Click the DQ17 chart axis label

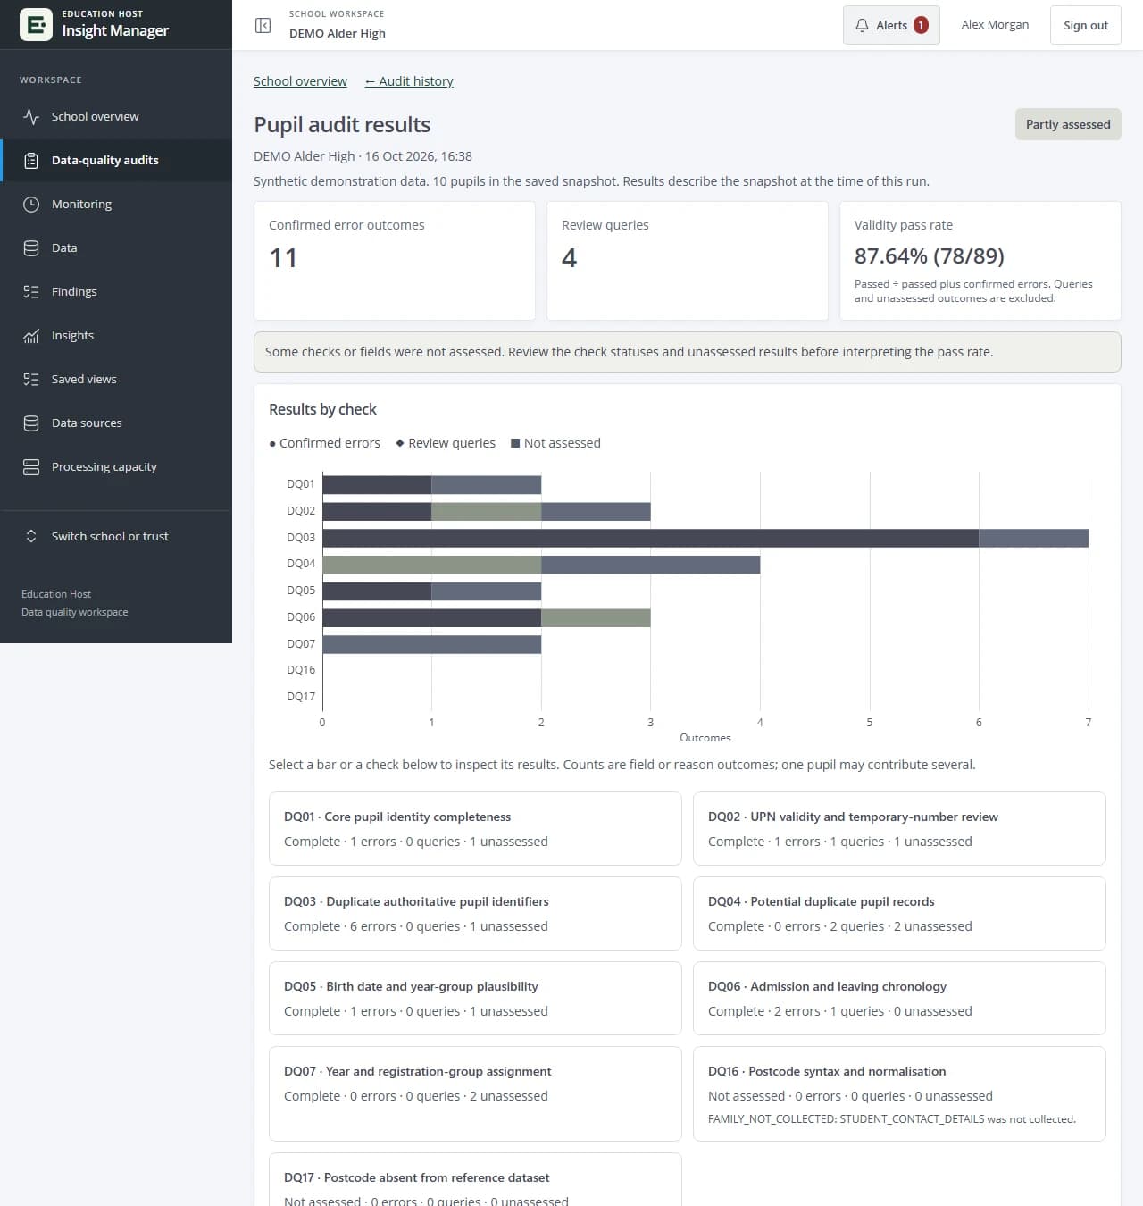(301, 697)
